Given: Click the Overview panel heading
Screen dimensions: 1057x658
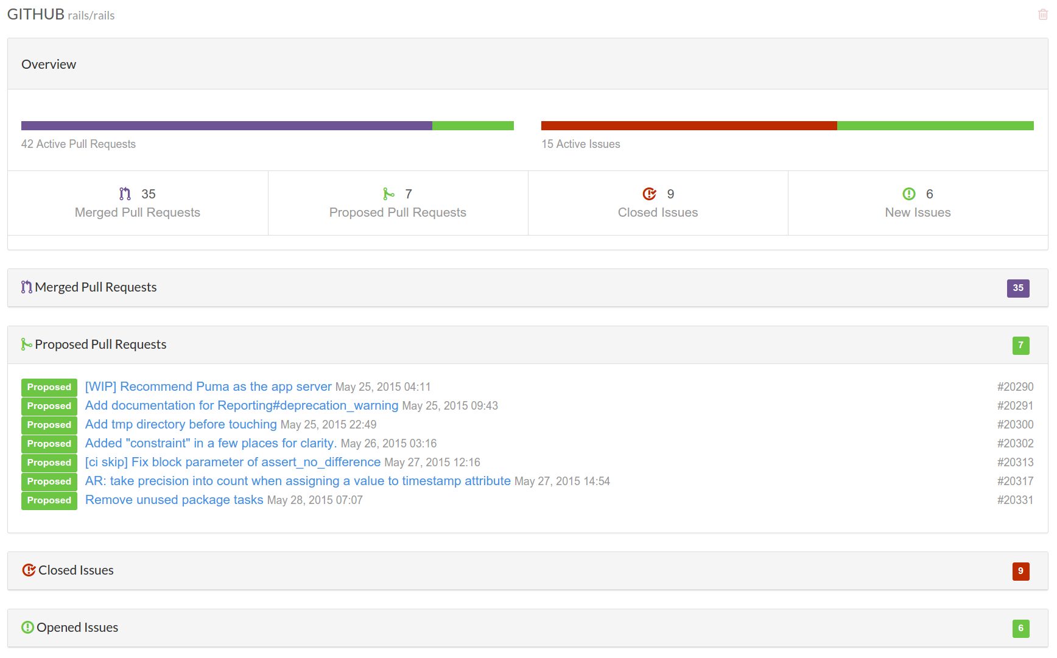Looking at the screenshot, I should tap(49, 64).
